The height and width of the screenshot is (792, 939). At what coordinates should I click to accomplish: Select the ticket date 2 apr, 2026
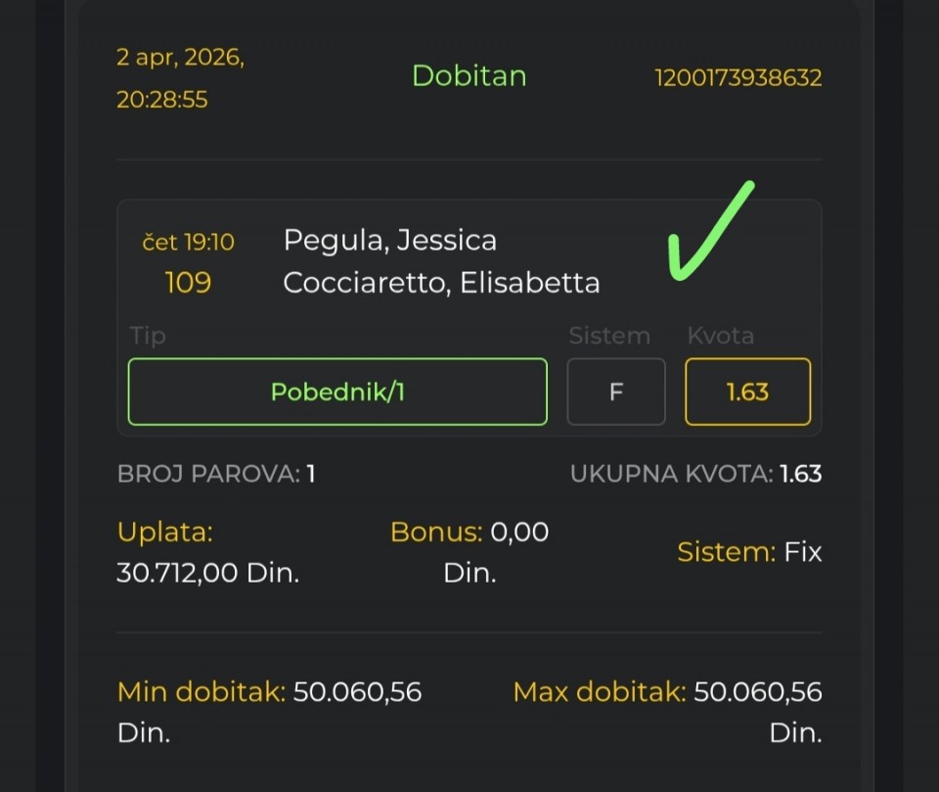click(180, 57)
